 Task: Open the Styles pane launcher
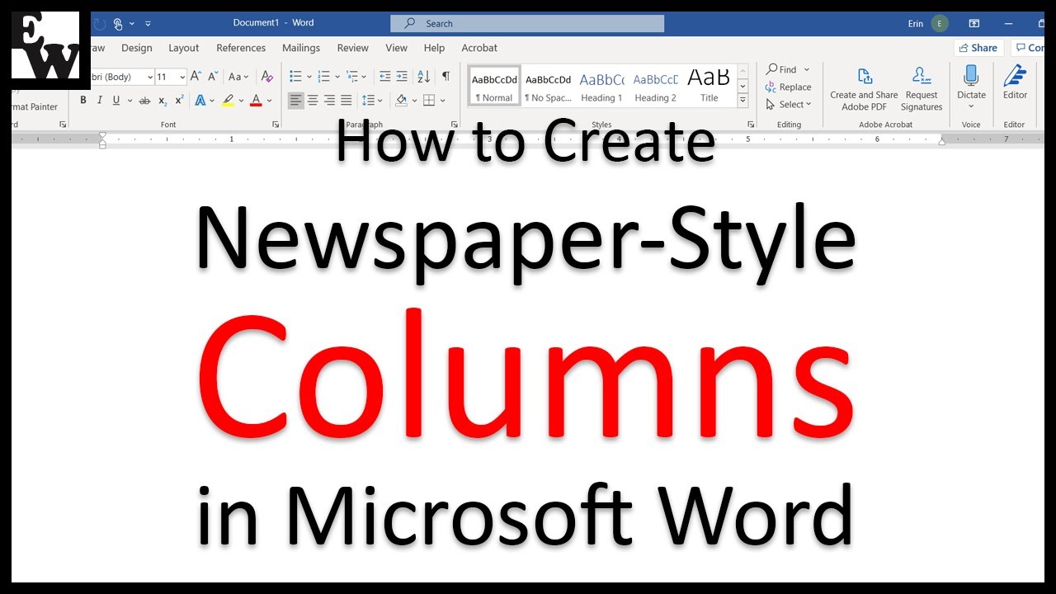pyautogui.click(x=751, y=125)
